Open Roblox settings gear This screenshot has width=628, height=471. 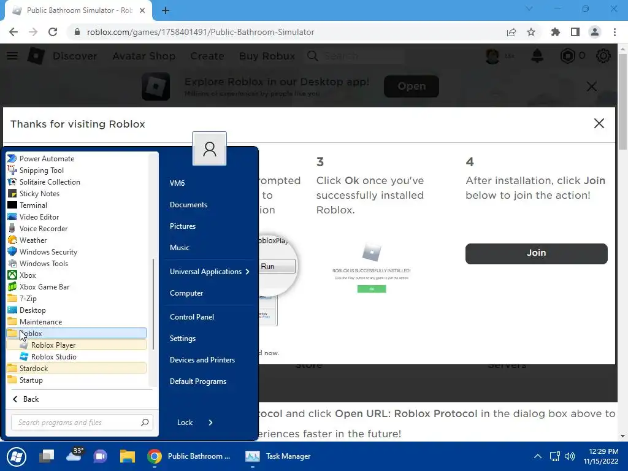point(603,56)
